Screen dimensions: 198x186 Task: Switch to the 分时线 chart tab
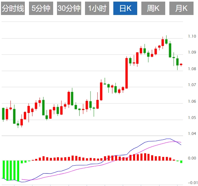13,8
